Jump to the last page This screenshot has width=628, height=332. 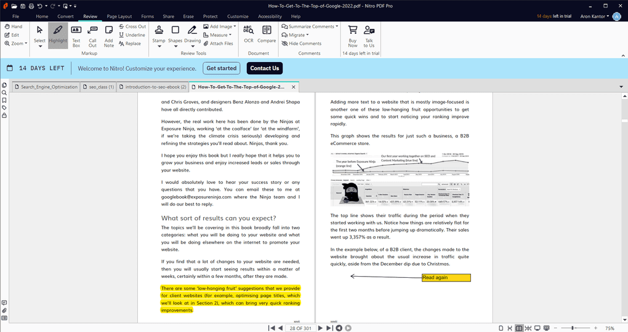pyautogui.click(x=329, y=328)
